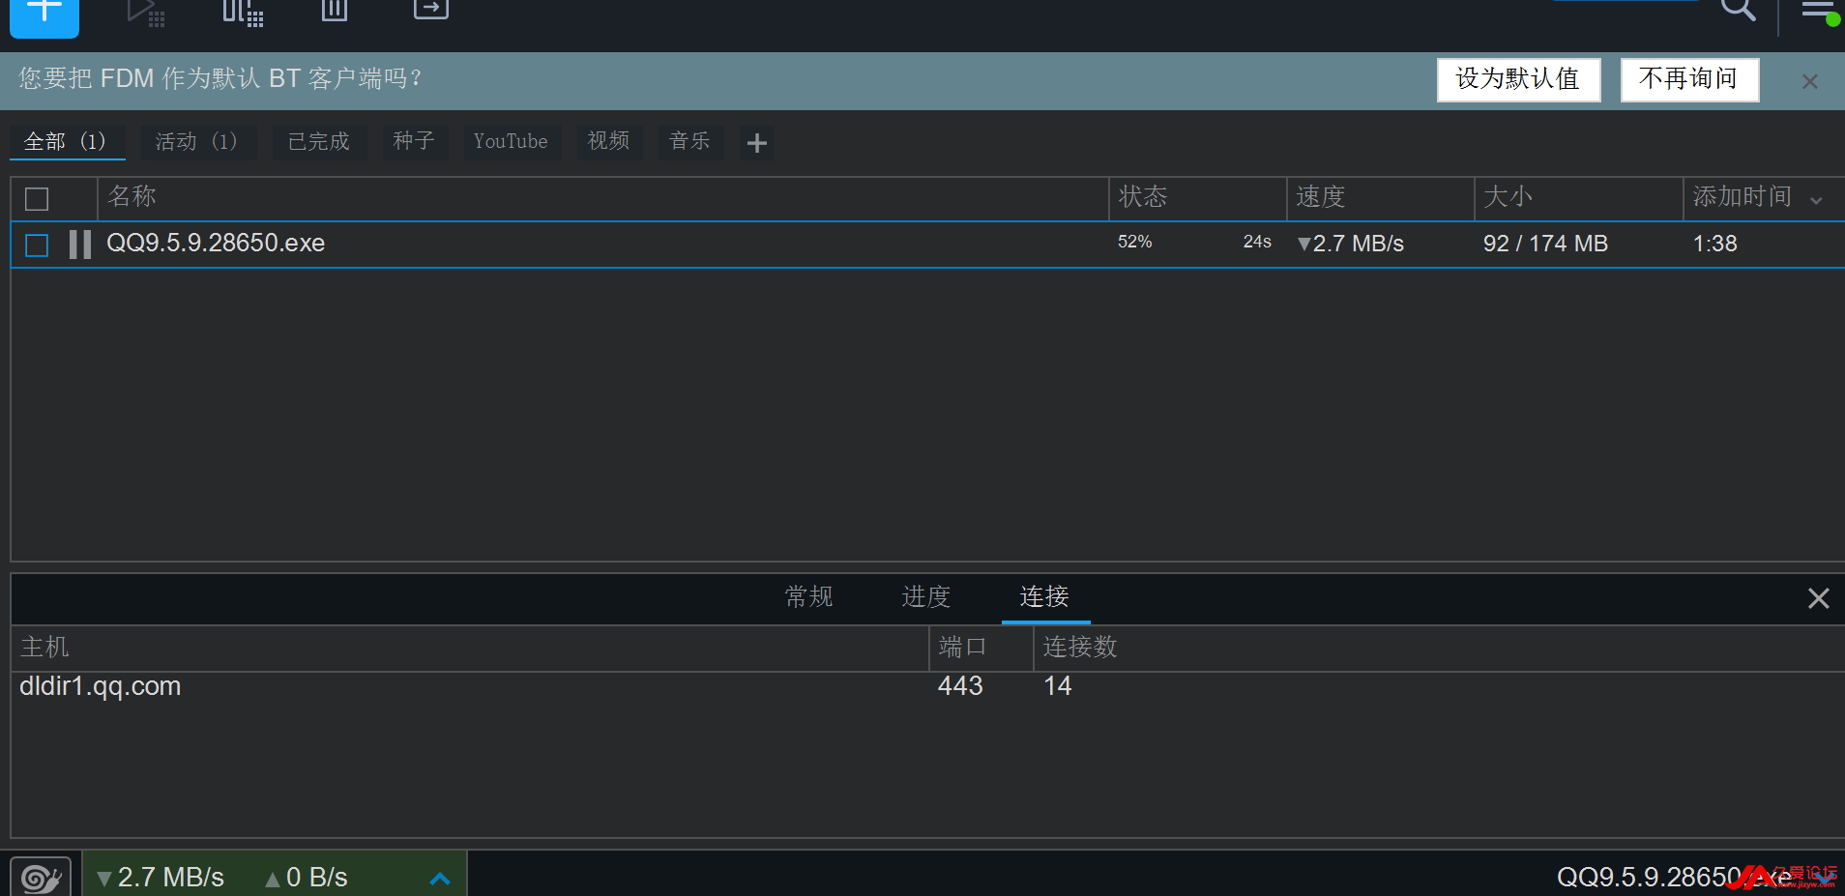The width and height of the screenshot is (1845, 896).
Task: Open the 进度 details tab
Action: pyautogui.click(x=926, y=597)
